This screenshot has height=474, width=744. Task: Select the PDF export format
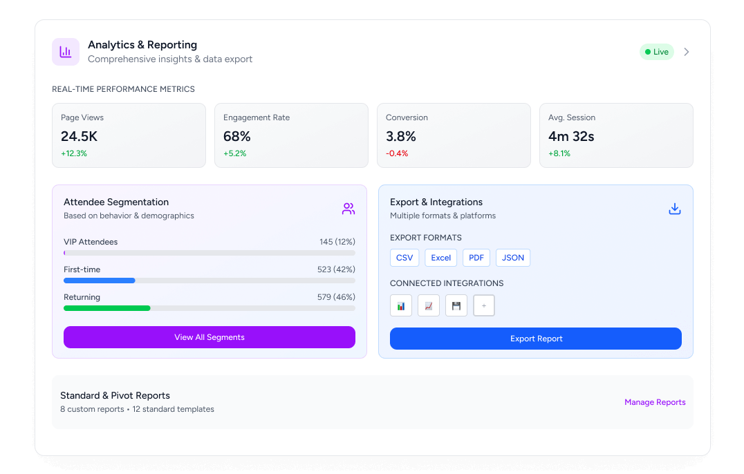click(476, 258)
